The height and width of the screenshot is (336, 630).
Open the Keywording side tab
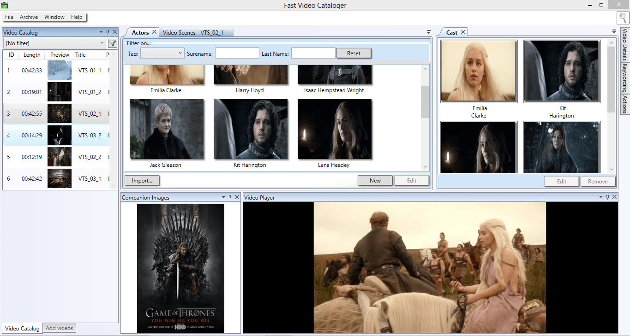coord(625,77)
